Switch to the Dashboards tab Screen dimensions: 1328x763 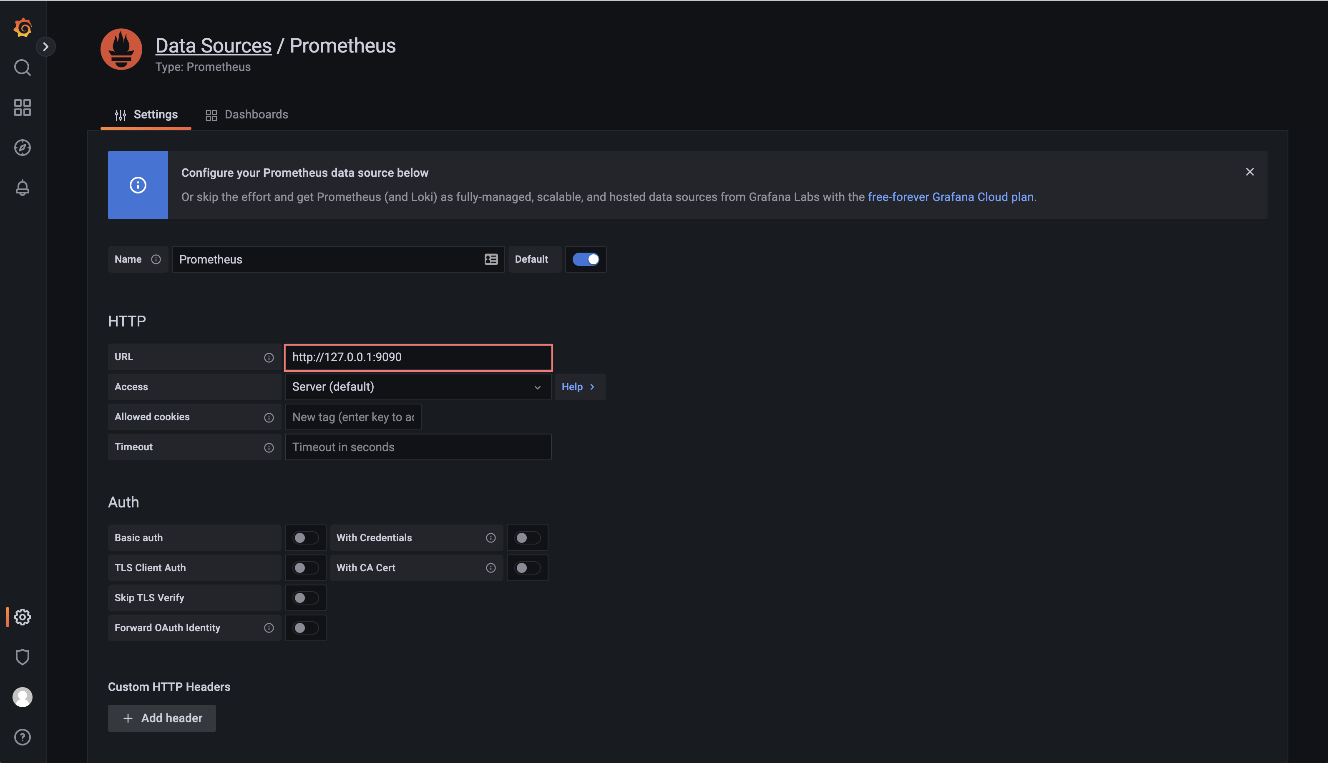(247, 115)
